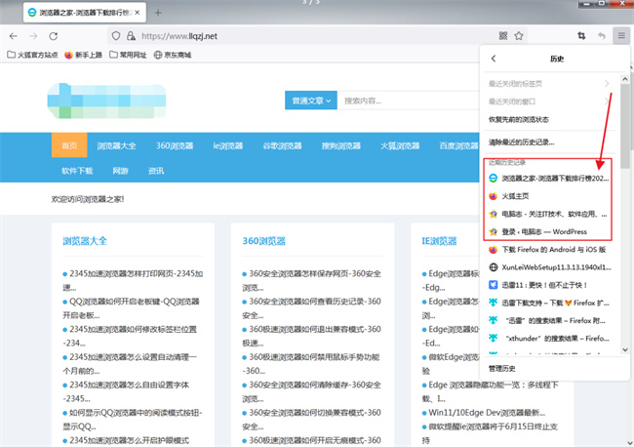Open the hamburger application menu
Image resolution: width=634 pixels, height=447 pixels.
(621, 36)
